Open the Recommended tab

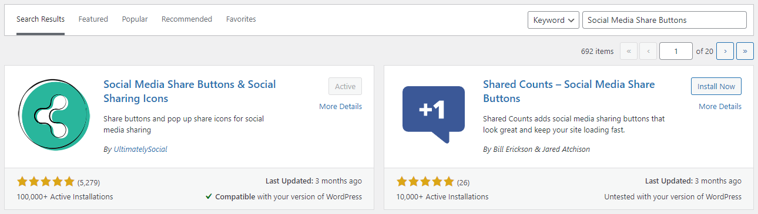187,19
